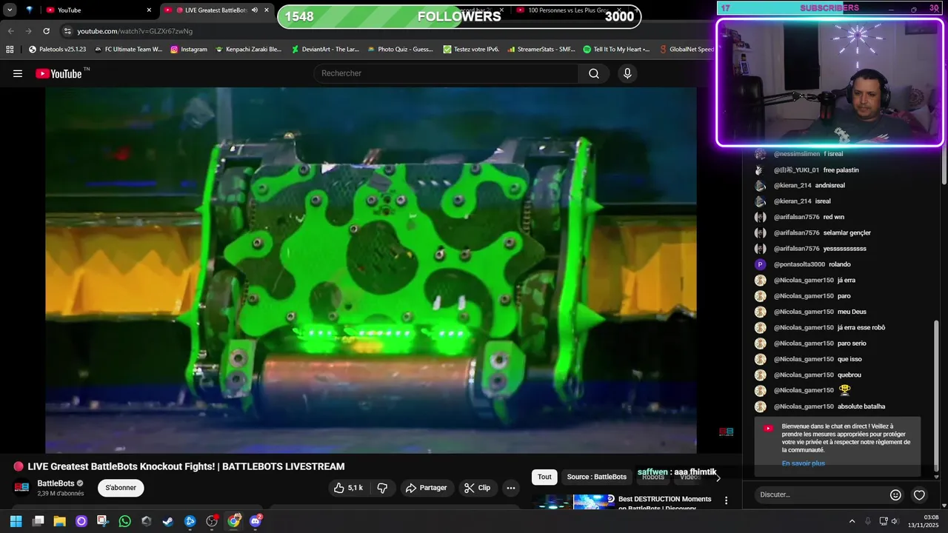Switch to the 100 Personnes vs tab
Viewport: 948px width, 533px height.
[x=568, y=10]
